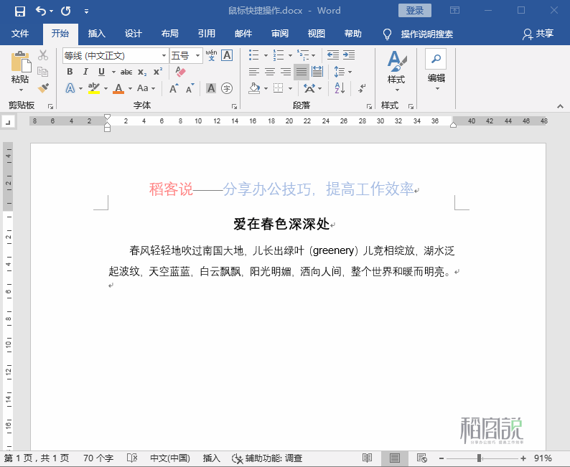Switch to the 引用 (References) tab
570x467 pixels.
coord(207,34)
